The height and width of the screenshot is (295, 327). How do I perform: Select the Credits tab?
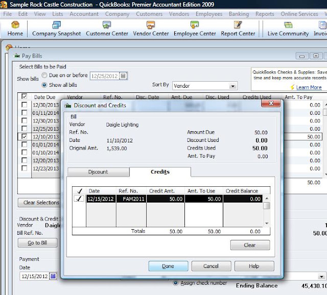[x=160, y=172]
